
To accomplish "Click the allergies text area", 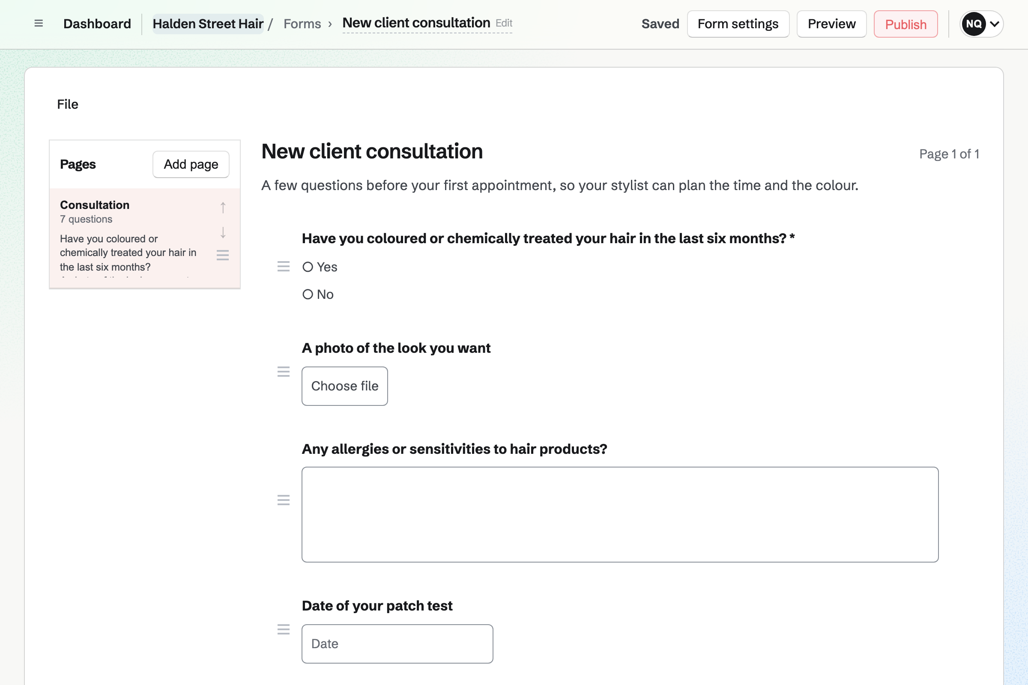I will tap(620, 515).
